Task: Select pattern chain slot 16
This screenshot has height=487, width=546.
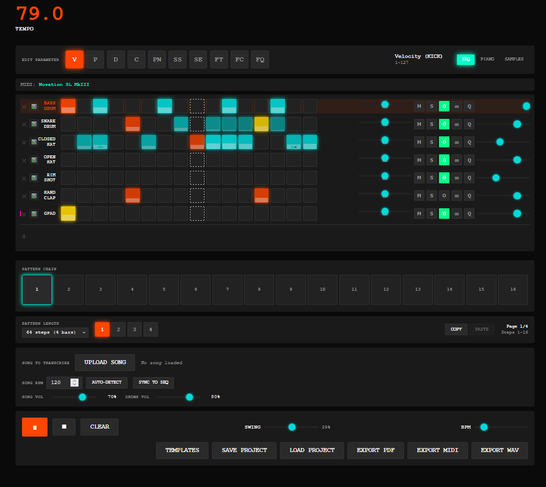Action: 513,290
